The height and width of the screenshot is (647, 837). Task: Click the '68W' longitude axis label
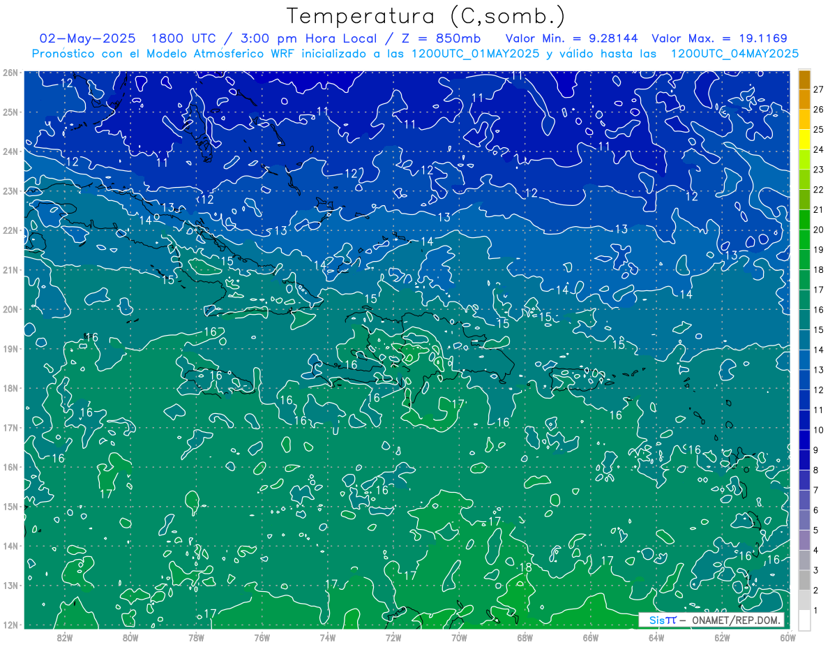525,637
